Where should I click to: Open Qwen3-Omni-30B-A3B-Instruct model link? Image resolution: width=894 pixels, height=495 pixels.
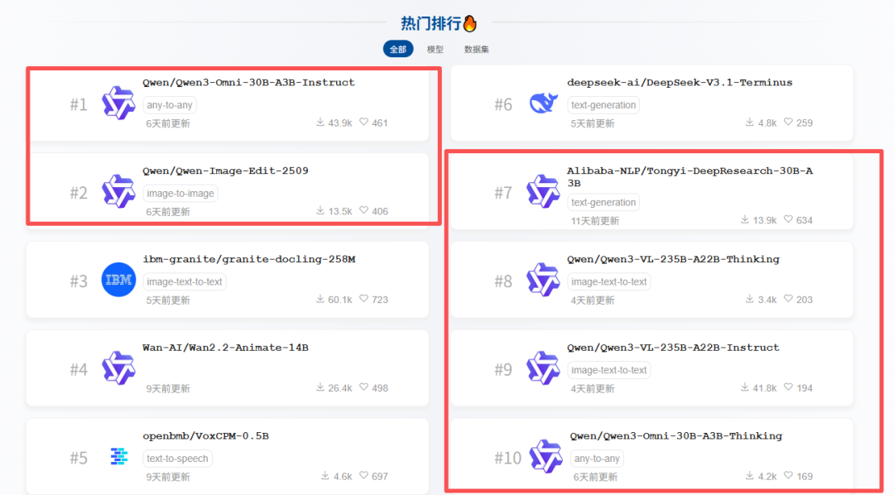[248, 83]
